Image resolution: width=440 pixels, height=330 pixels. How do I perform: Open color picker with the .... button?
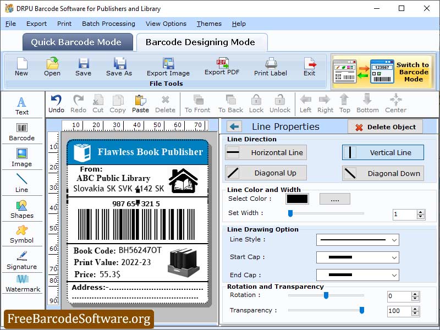[x=335, y=199]
